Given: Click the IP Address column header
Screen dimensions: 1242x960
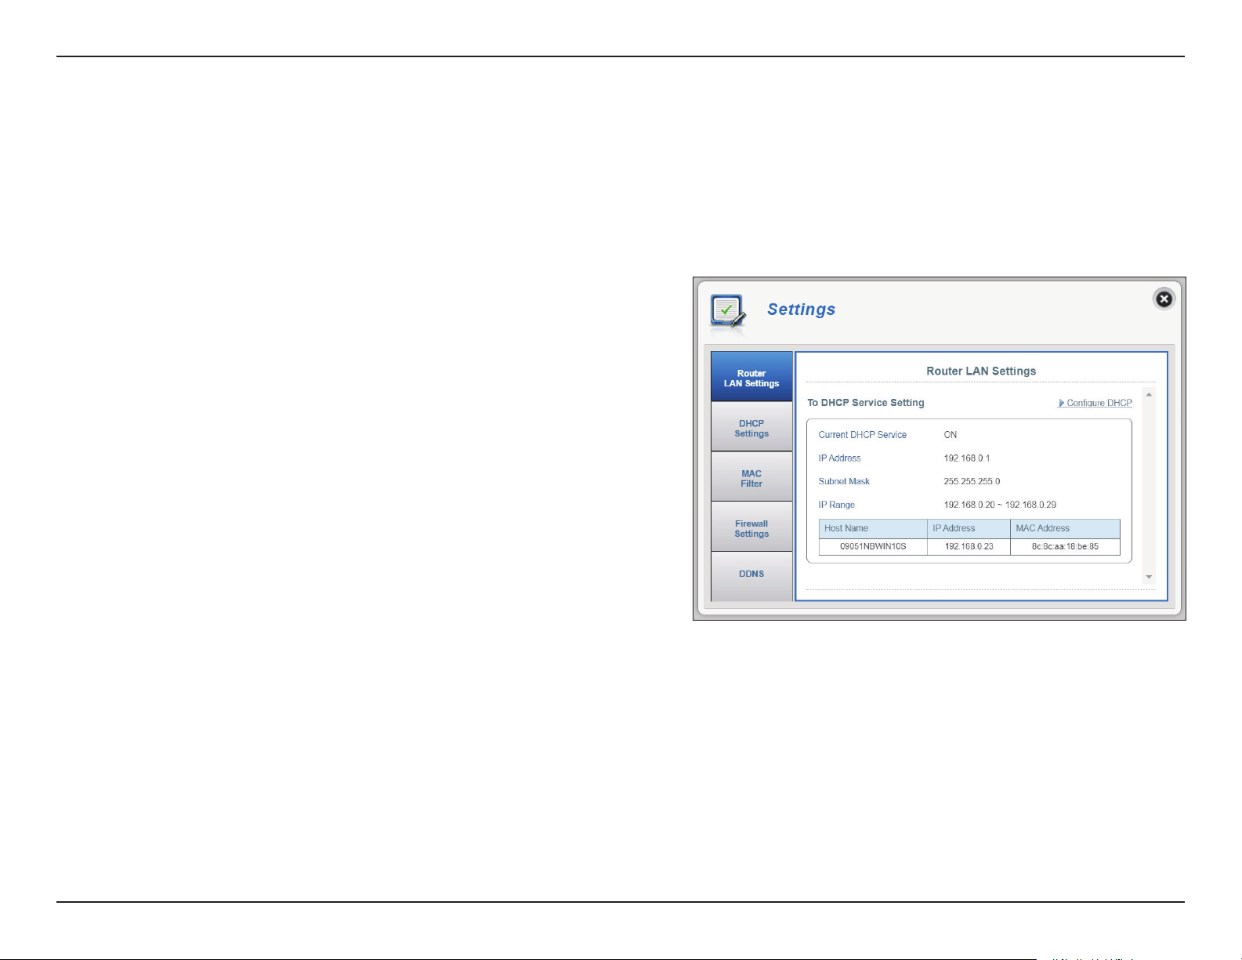Looking at the screenshot, I should (x=969, y=528).
